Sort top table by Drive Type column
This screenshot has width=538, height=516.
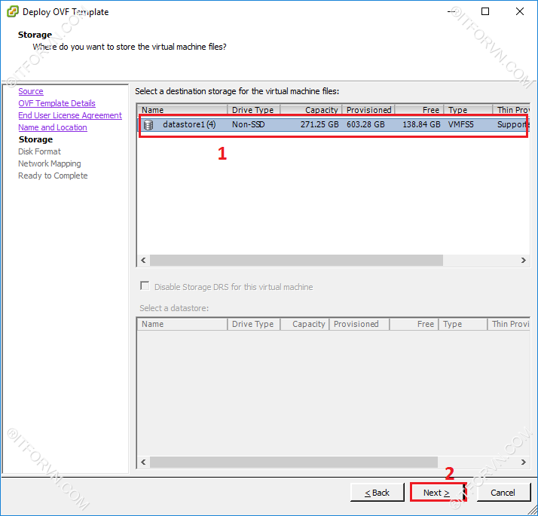(x=253, y=110)
